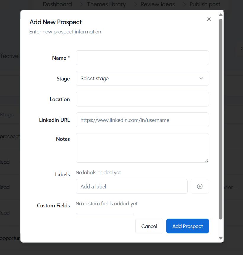Click the Notes textarea resize handle

[x=207, y=161]
